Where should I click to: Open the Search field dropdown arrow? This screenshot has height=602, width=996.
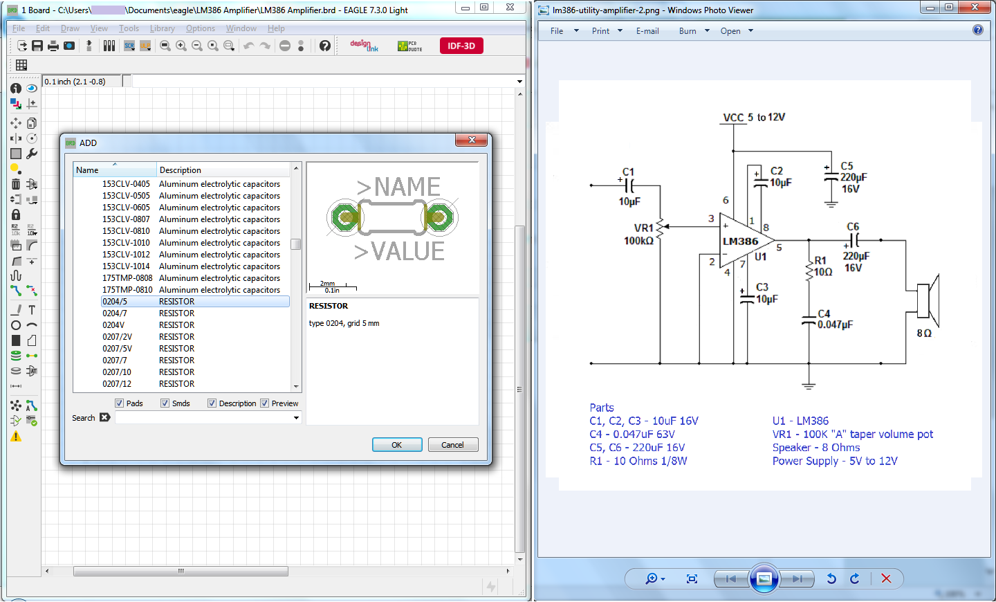tap(296, 418)
